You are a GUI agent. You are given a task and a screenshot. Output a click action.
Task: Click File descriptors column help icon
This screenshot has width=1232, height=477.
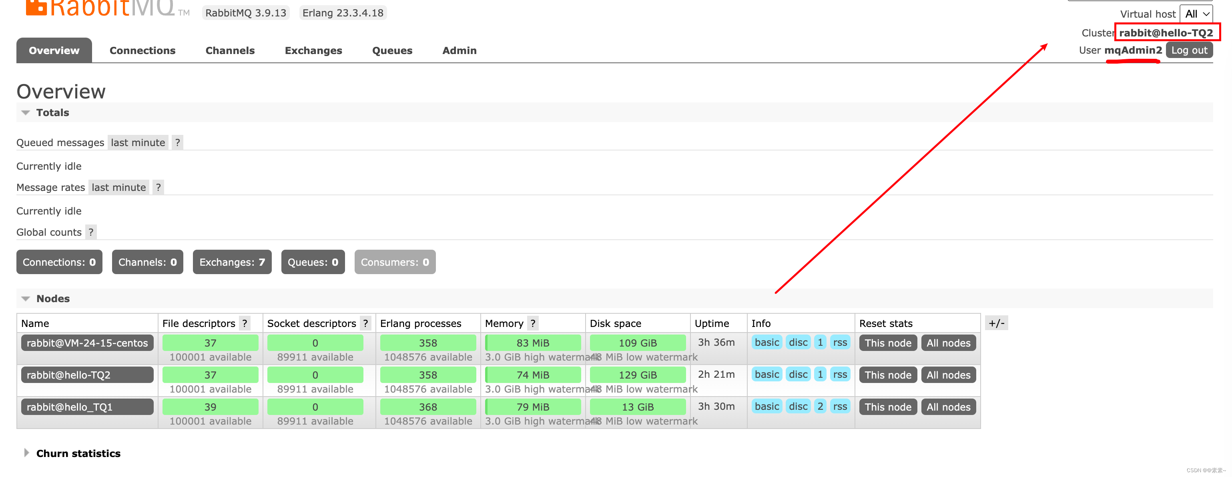pyautogui.click(x=245, y=324)
